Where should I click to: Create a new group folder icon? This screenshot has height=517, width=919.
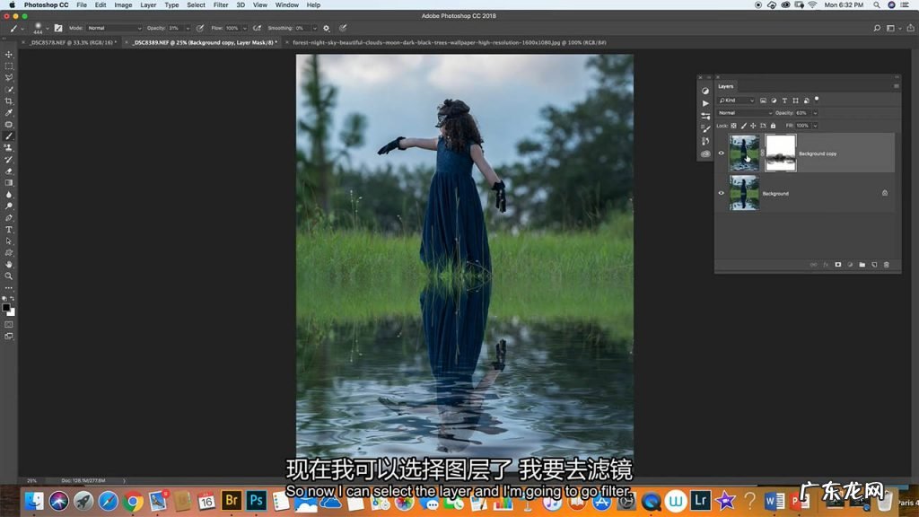[862, 265]
